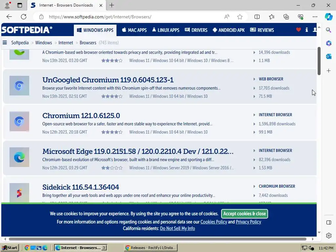336x252 pixels.
Task: Open Sidekick 116.54.1.36404 title link
Action: (x=81, y=187)
